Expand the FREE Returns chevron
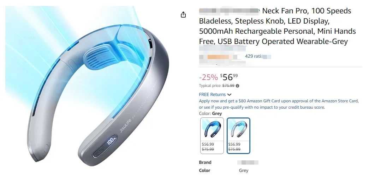 [x=230, y=95]
